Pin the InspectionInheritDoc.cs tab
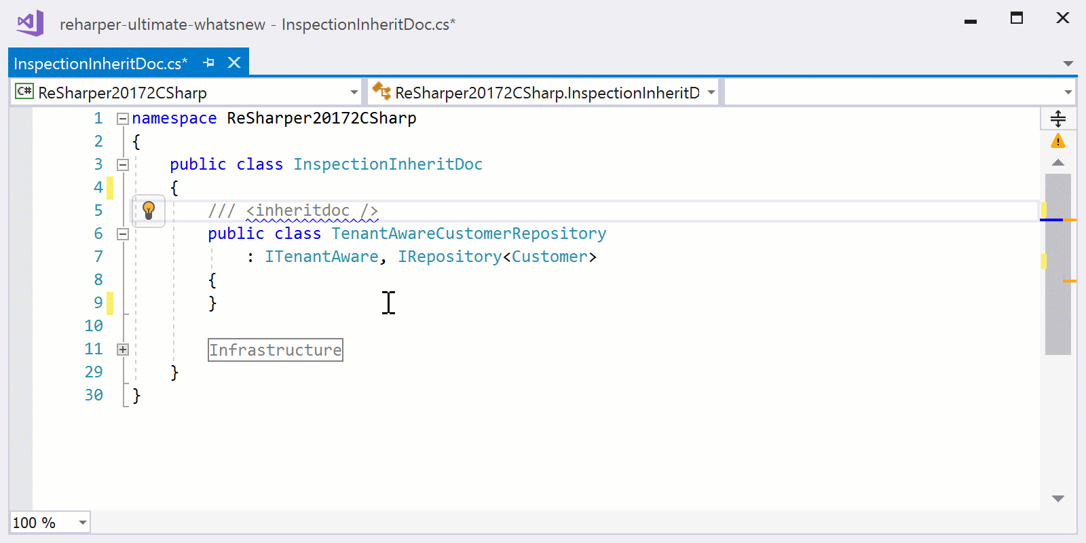The height and width of the screenshot is (543, 1086). tap(209, 63)
